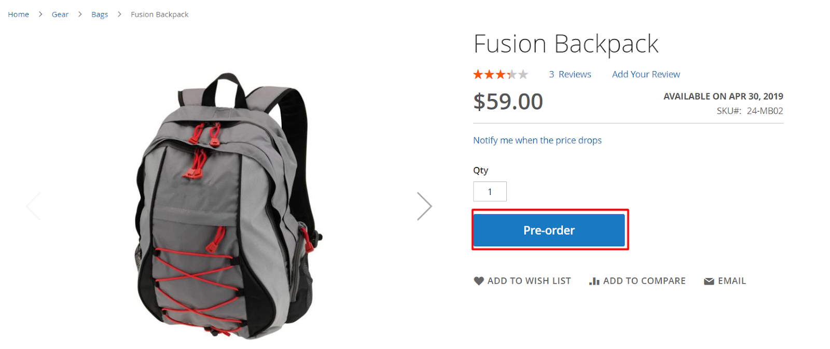Click the Fusion Backpack breadcrumb item

tap(159, 15)
